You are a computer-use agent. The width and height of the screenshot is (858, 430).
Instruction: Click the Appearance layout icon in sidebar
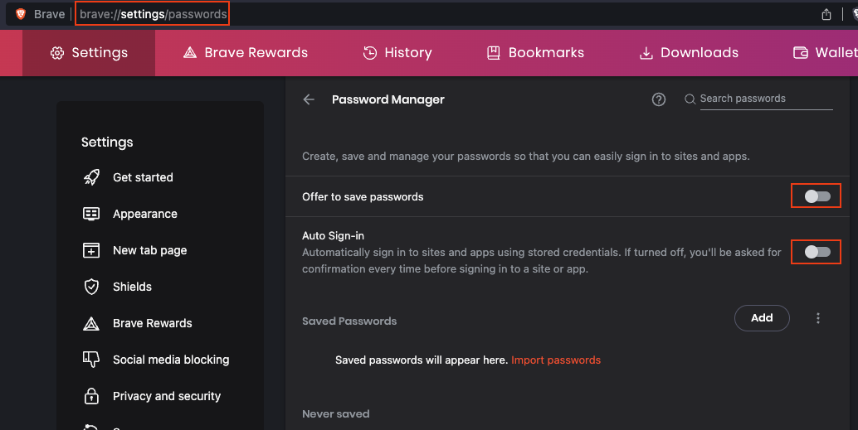(91, 214)
